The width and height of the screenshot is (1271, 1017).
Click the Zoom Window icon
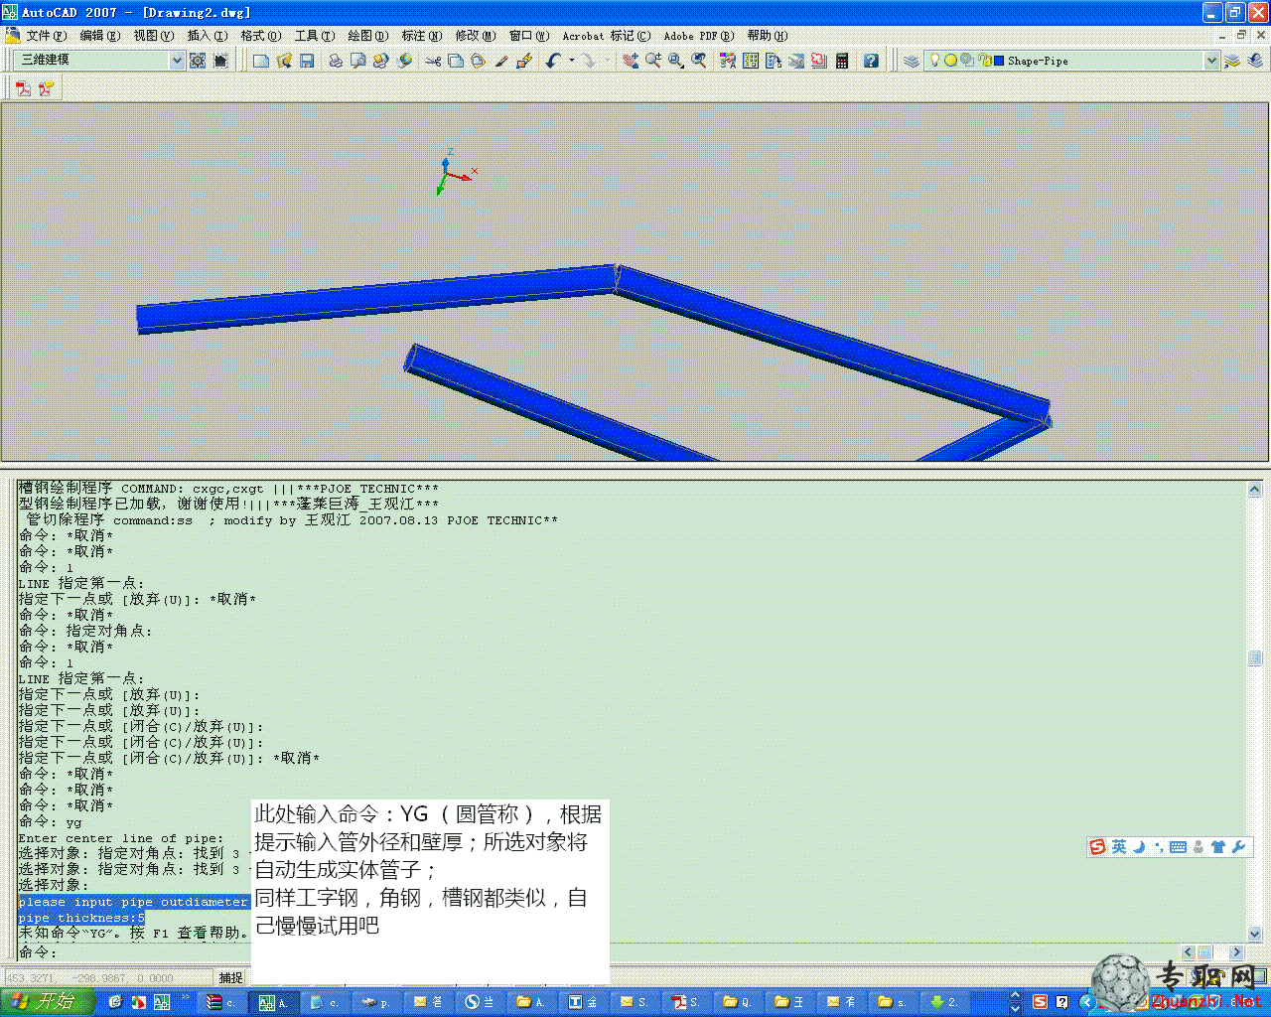676,61
